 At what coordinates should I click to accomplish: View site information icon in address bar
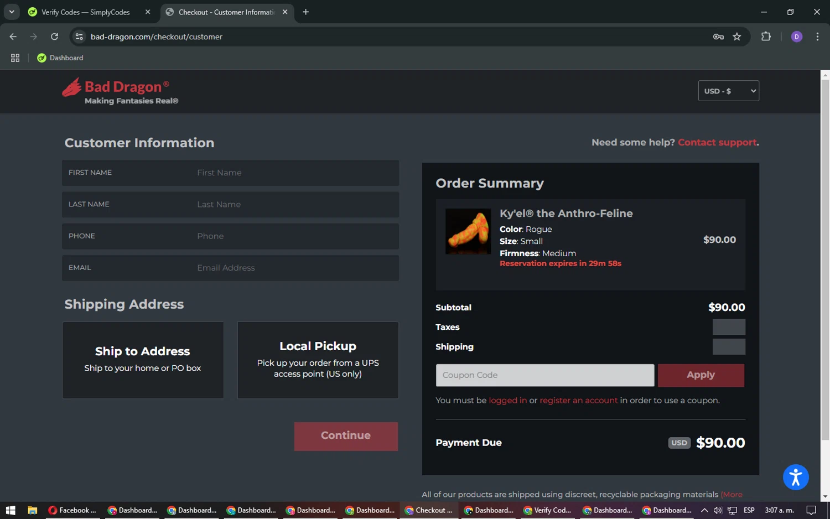pos(79,37)
